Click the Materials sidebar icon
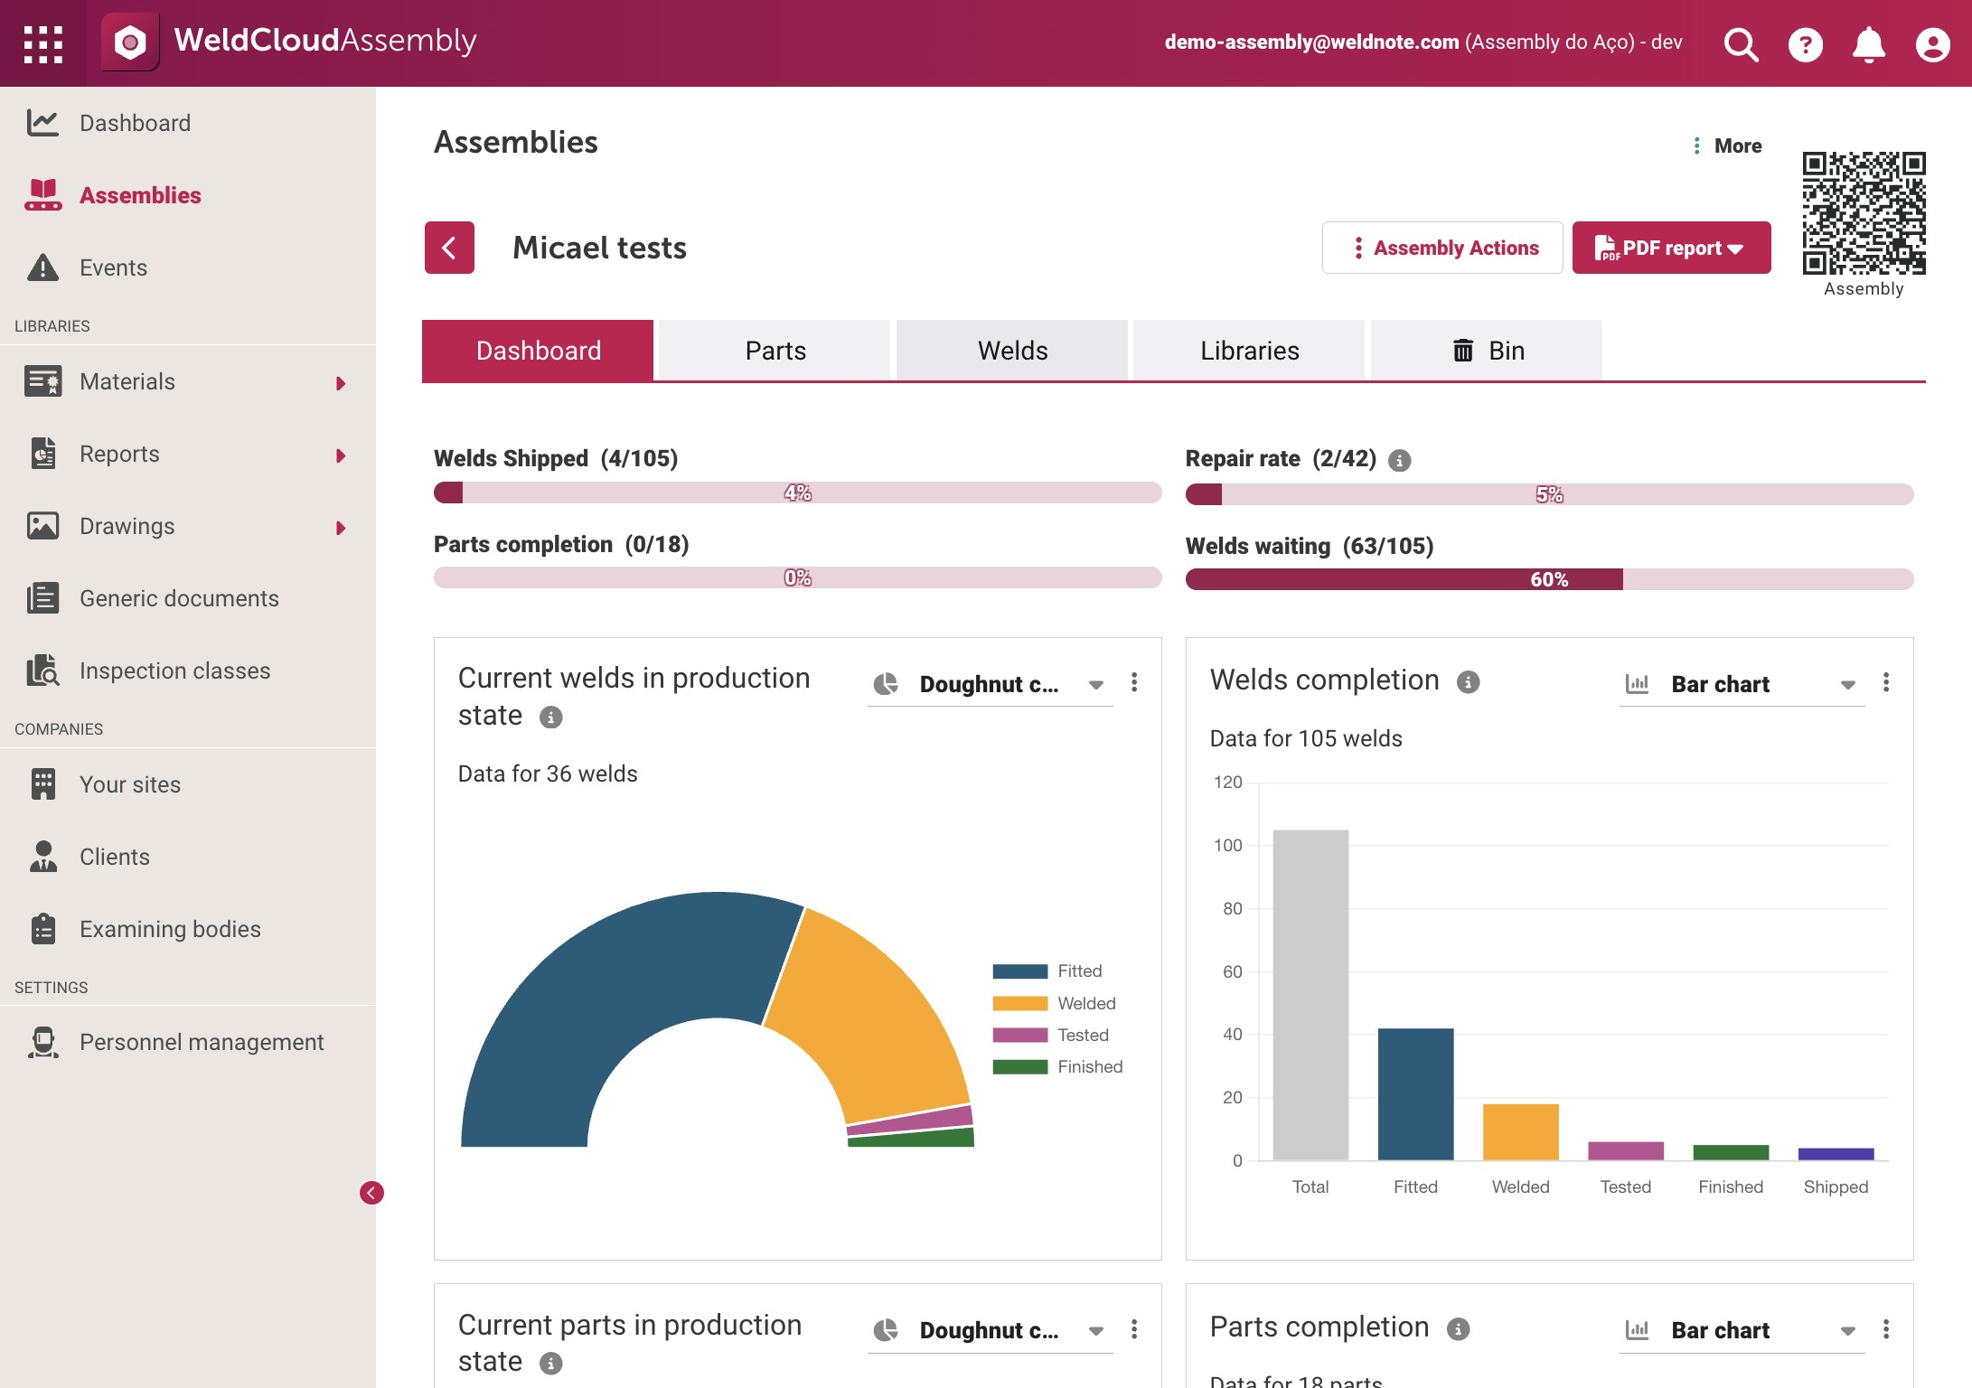1972x1388 pixels. click(42, 381)
